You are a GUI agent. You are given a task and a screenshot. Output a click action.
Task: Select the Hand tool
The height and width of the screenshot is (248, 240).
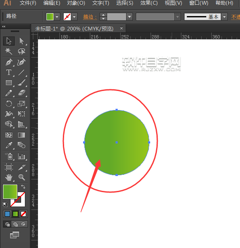point(9,177)
